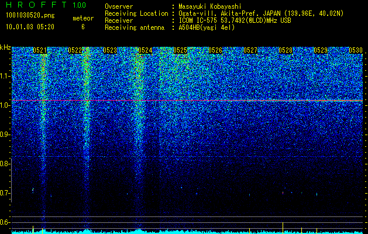Click the date stamp 10.01.03 05:20

(30, 27)
